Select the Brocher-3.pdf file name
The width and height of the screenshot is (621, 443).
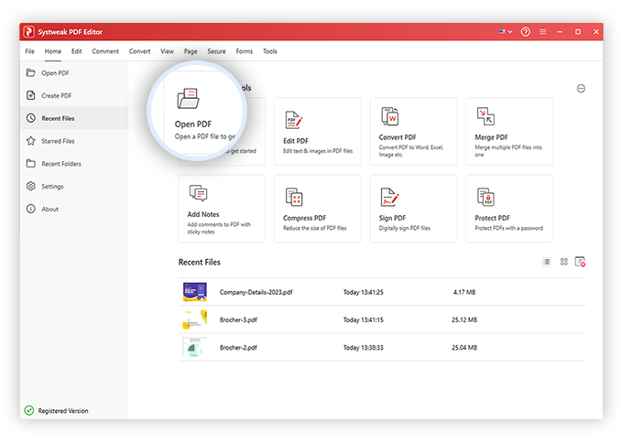(238, 319)
